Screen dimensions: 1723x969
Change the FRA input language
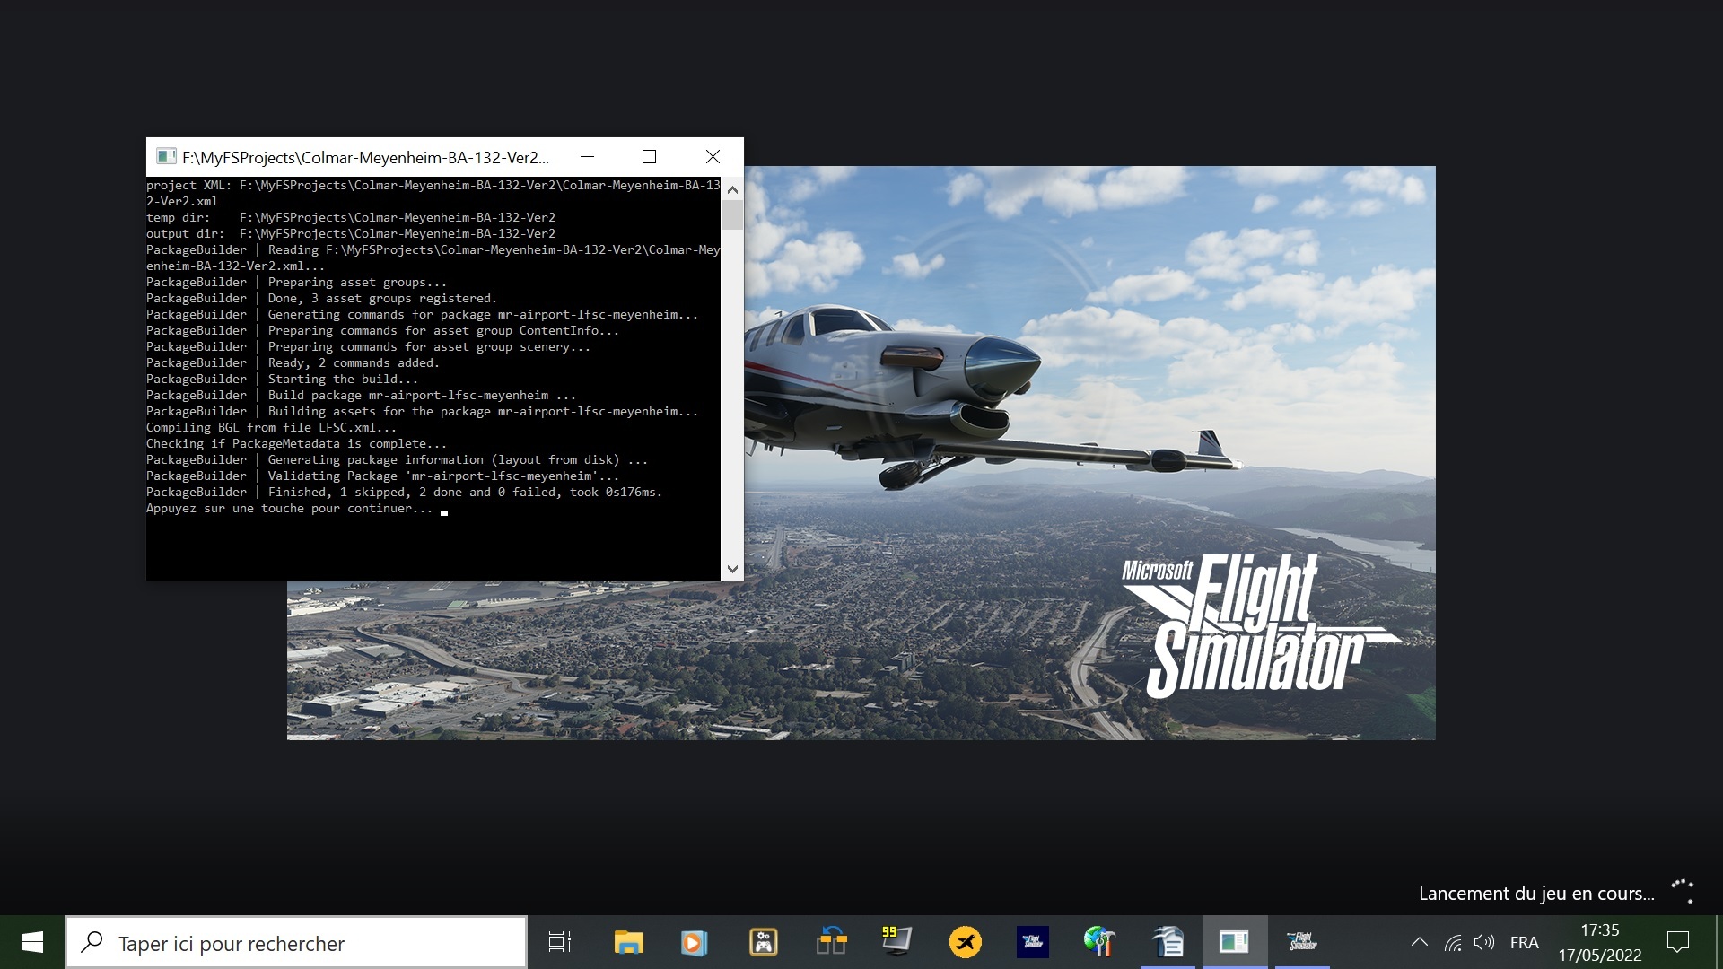[1524, 942]
